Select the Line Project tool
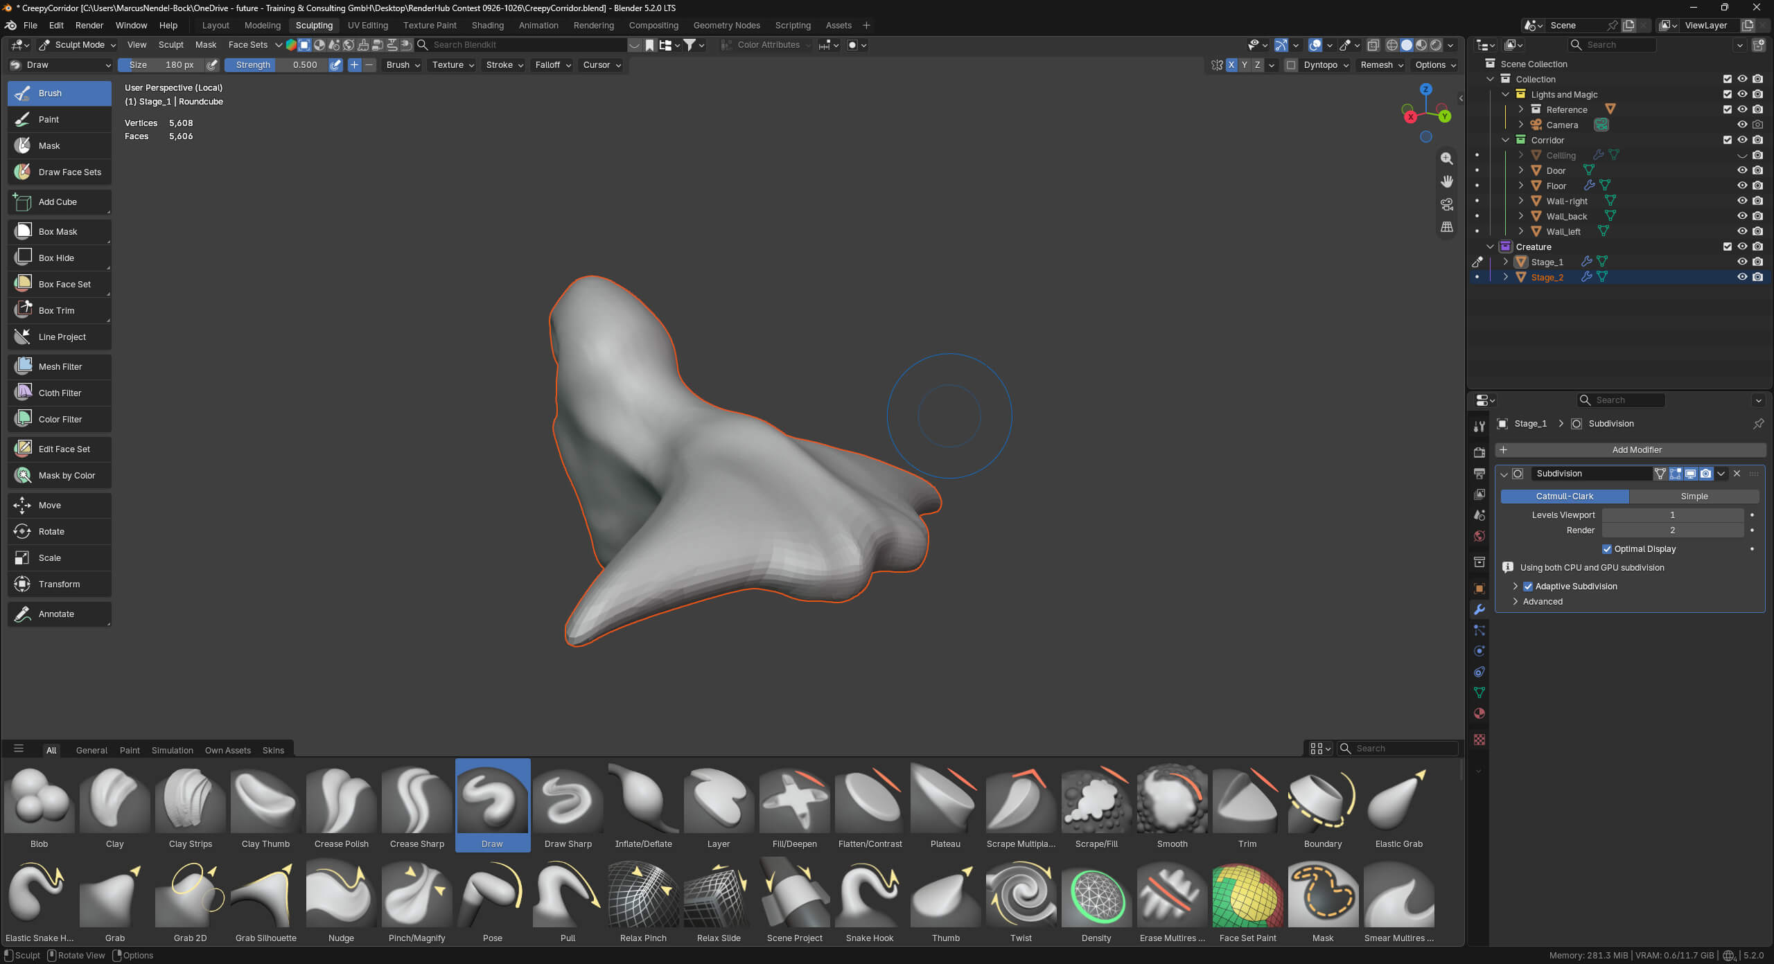 pyautogui.click(x=60, y=337)
